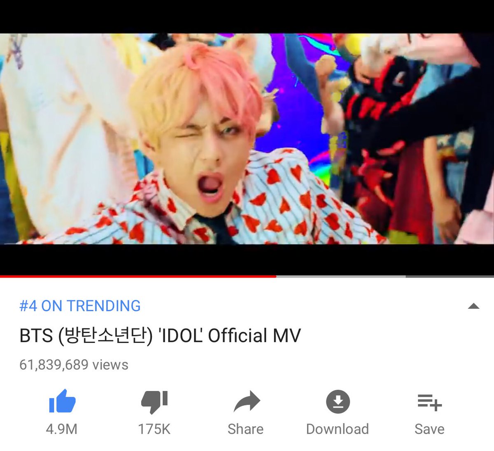The image size is (494, 451).
Task: Tap the Save text label
Action: pyautogui.click(x=429, y=429)
